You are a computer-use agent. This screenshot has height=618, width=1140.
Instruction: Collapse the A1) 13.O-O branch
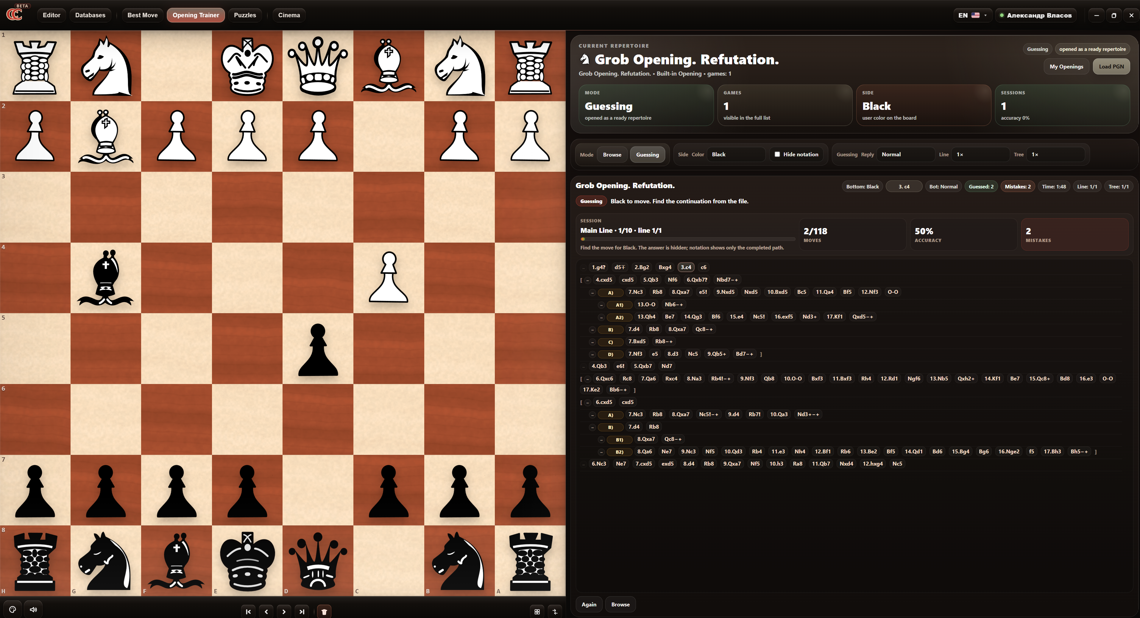[x=601, y=305]
